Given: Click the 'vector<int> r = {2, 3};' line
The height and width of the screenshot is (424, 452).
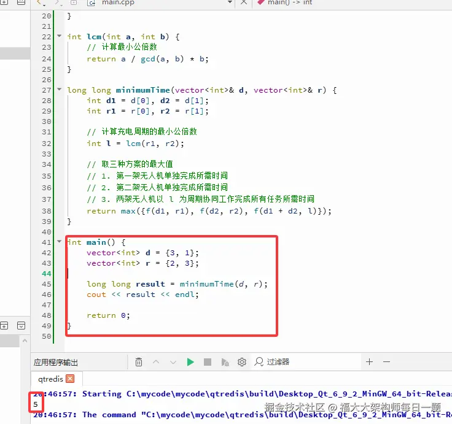Looking at the screenshot, I should [142, 263].
